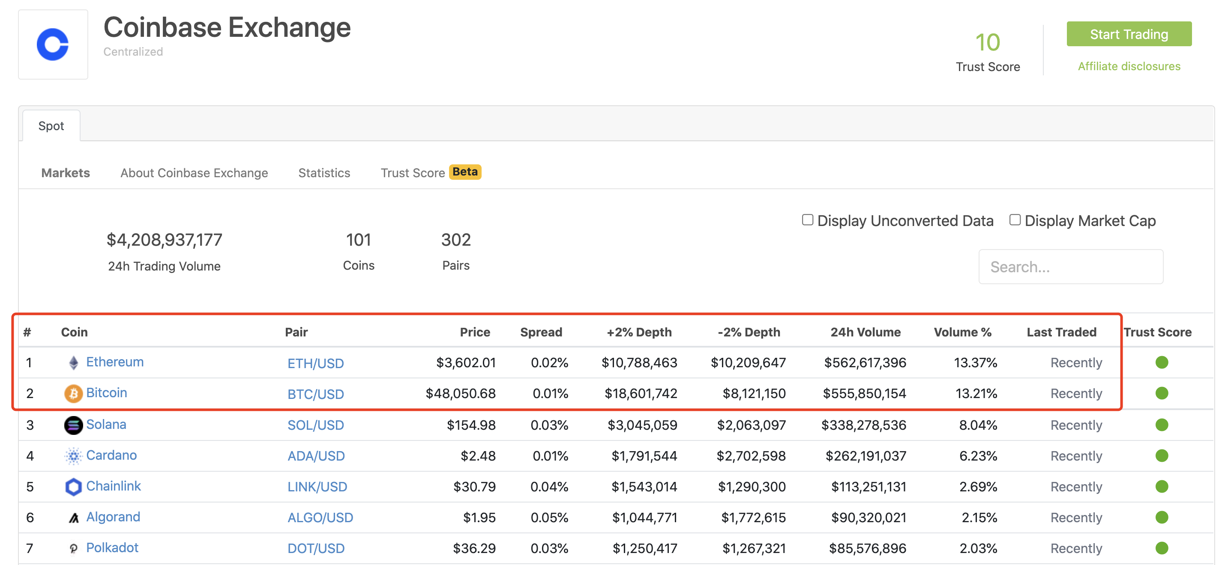The height and width of the screenshot is (565, 1228).
Task: Click the Algorand coin icon
Action: [73, 518]
